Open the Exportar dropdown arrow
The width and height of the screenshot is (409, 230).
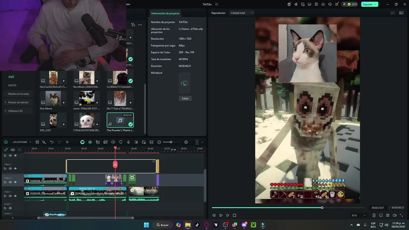click(x=375, y=4)
